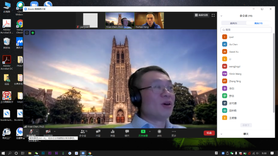Switch to Attendees (12) tab
The height and width of the screenshot is (156, 278).
[x=258, y=23]
